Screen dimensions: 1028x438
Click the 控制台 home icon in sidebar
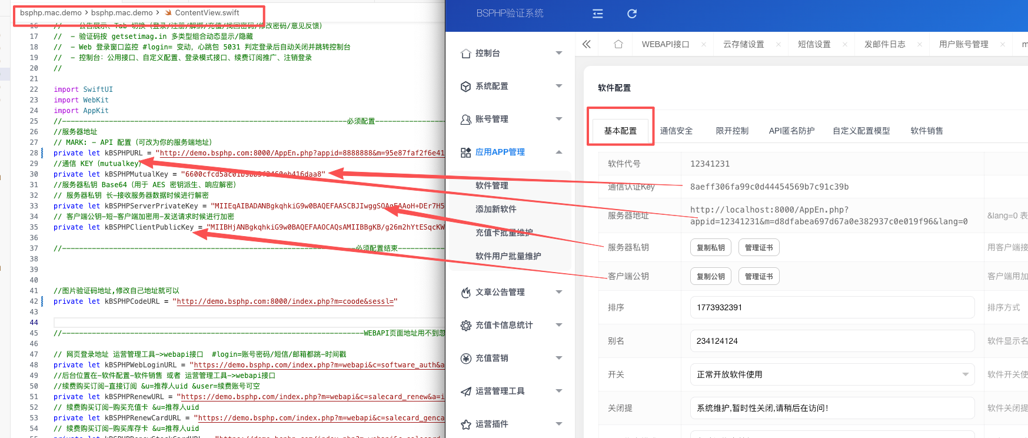pos(465,54)
